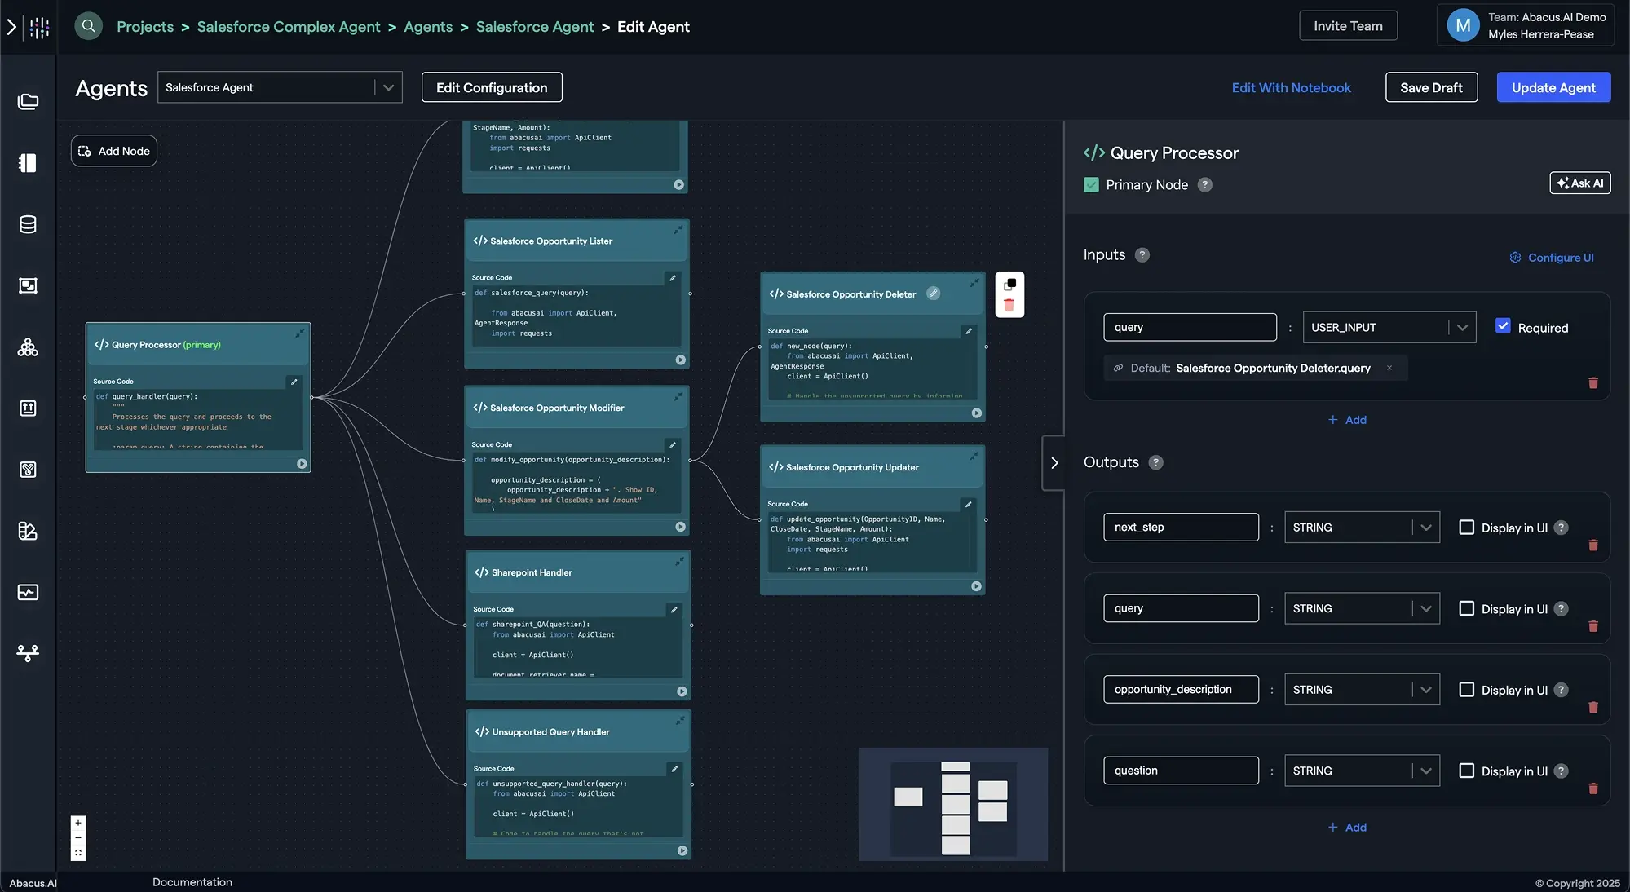Edit Sharepoint Handler source code pencil
This screenshot has width=1630, height=892.
point(674,609)
